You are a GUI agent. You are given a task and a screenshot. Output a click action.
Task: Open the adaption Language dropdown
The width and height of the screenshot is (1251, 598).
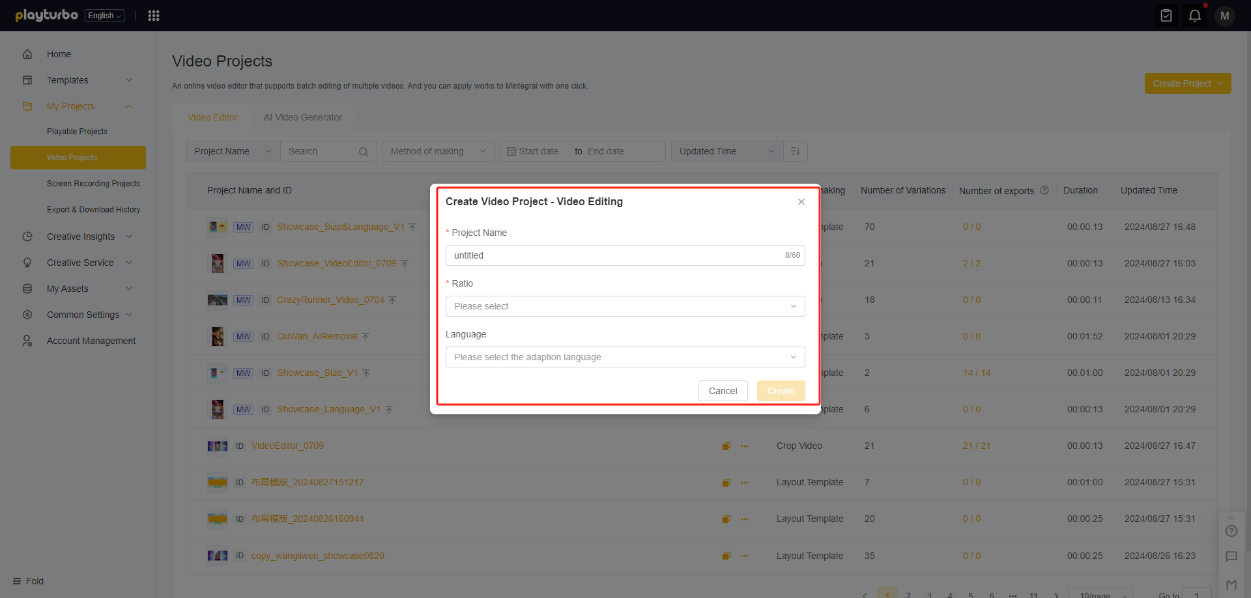(625, 357)
